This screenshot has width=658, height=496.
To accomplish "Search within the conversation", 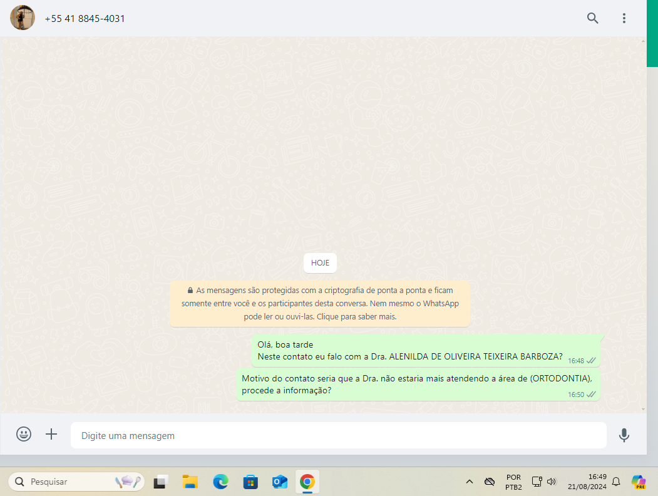I will 592,18.
